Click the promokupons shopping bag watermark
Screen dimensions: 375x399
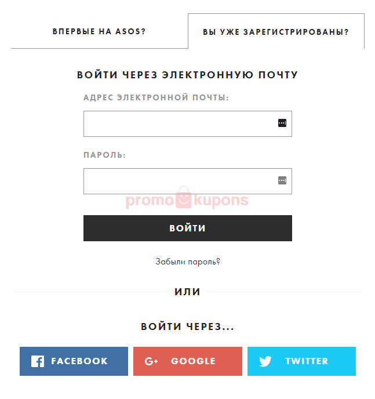[x=184, y=197]
